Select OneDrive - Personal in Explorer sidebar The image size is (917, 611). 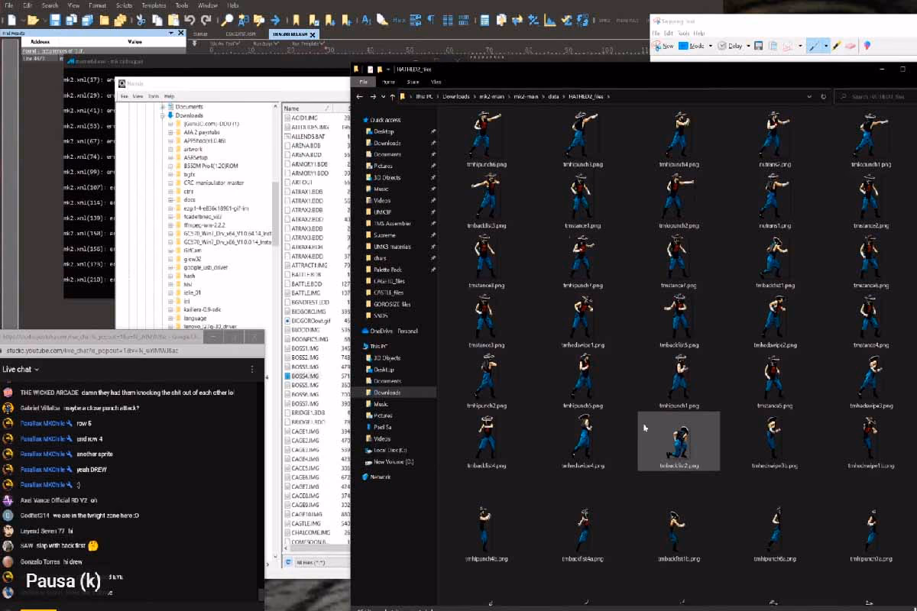[x=394, y=331]
